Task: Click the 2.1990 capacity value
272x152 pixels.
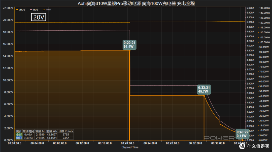Action: 40,134
